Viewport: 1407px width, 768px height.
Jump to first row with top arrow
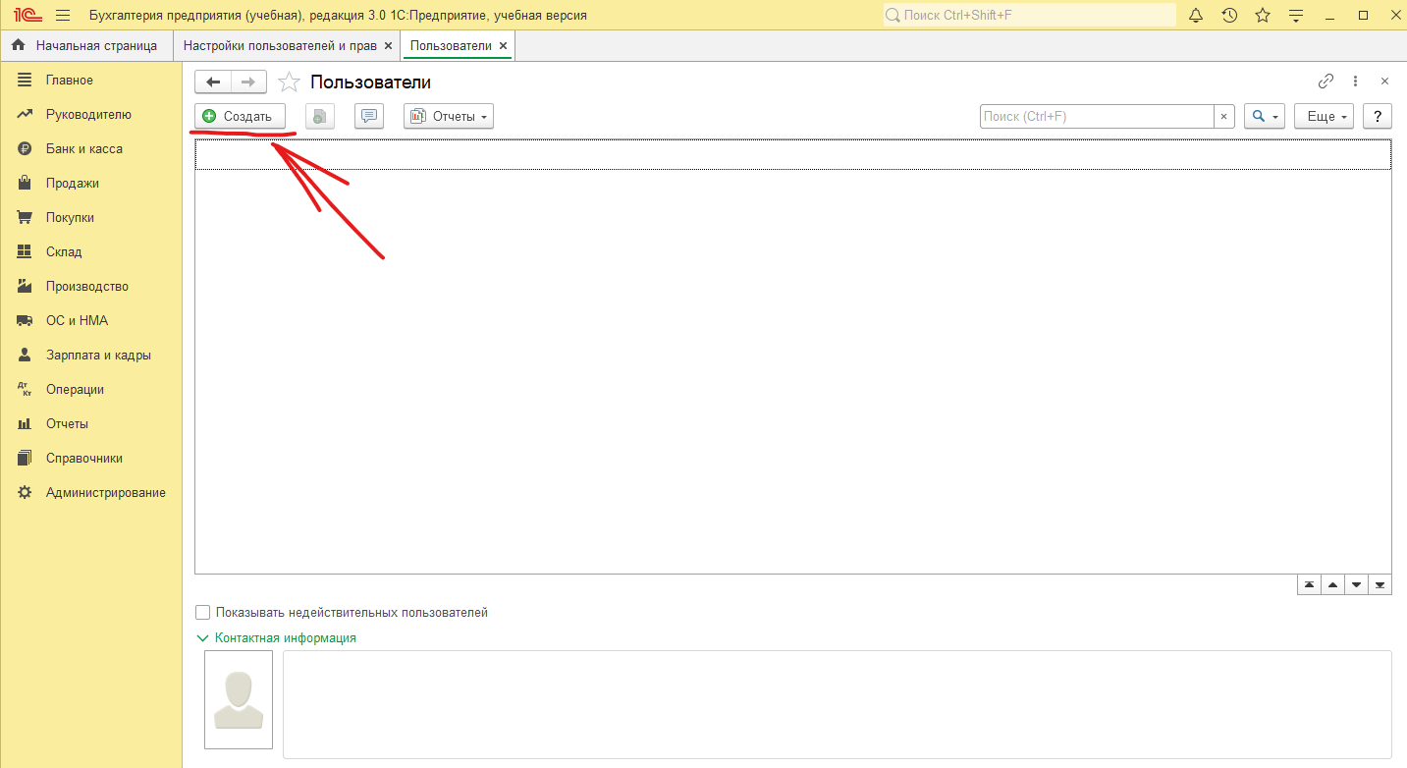point(1309,584)
